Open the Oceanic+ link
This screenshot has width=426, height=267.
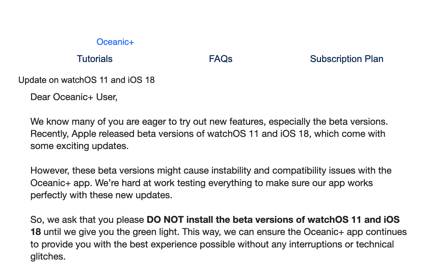pyautogui.click(x=115, y=42)
